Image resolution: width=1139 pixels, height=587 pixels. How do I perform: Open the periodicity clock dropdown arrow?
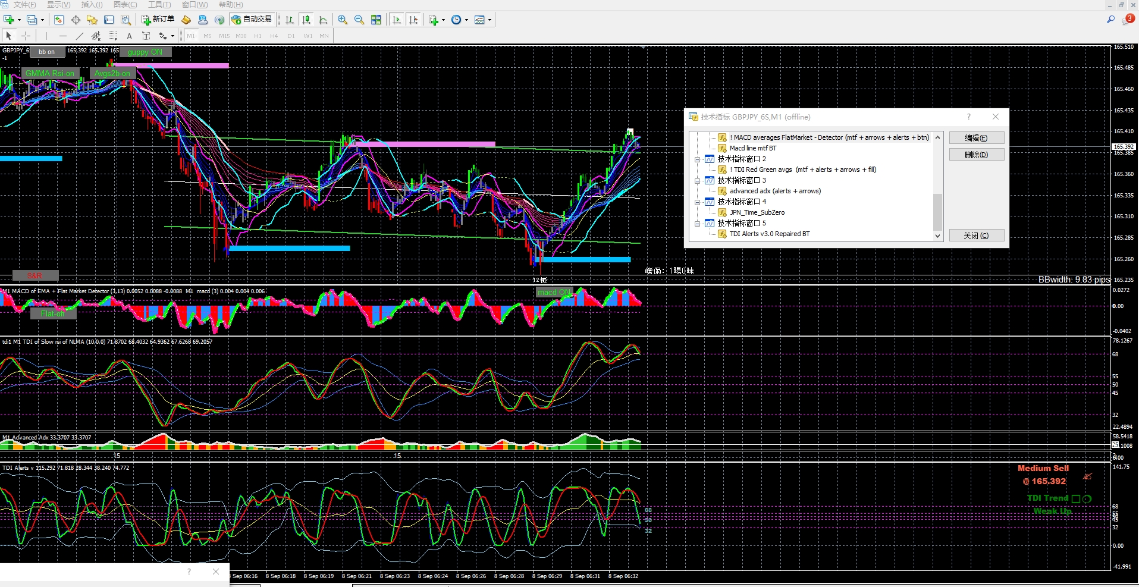466,20
